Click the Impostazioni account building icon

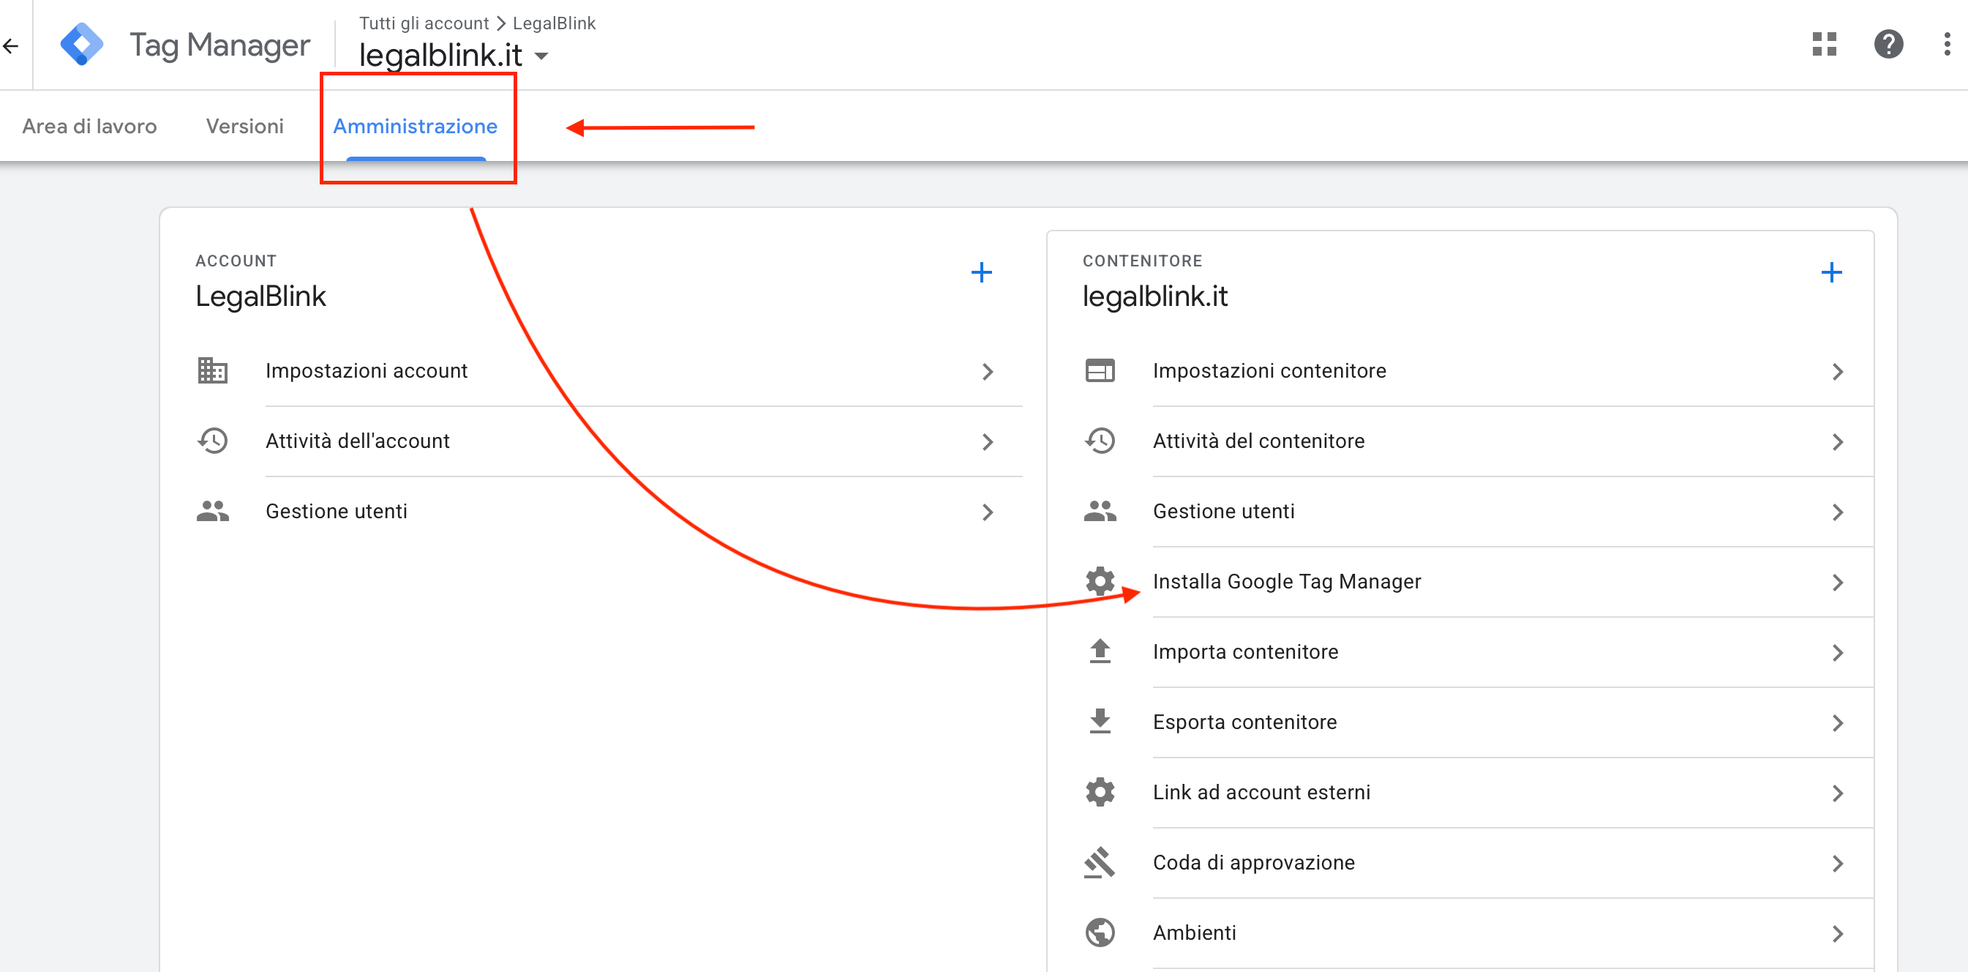(x=212, y=370)
